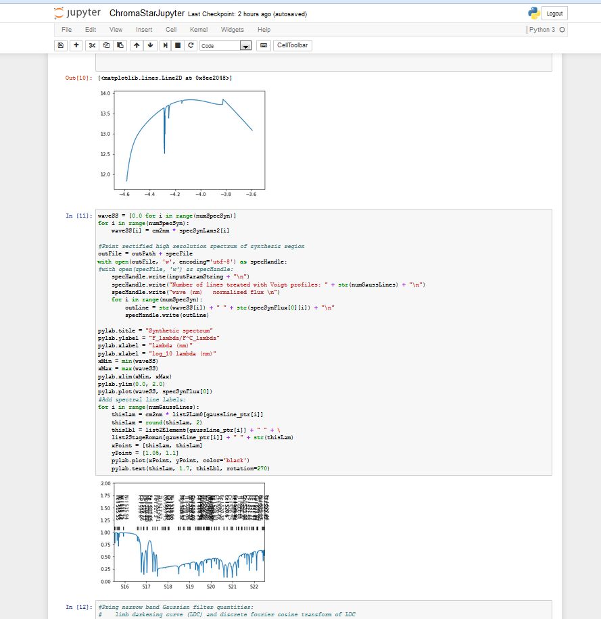
Task: Cut selected cells with scissors icon
Action: (93, 45)
